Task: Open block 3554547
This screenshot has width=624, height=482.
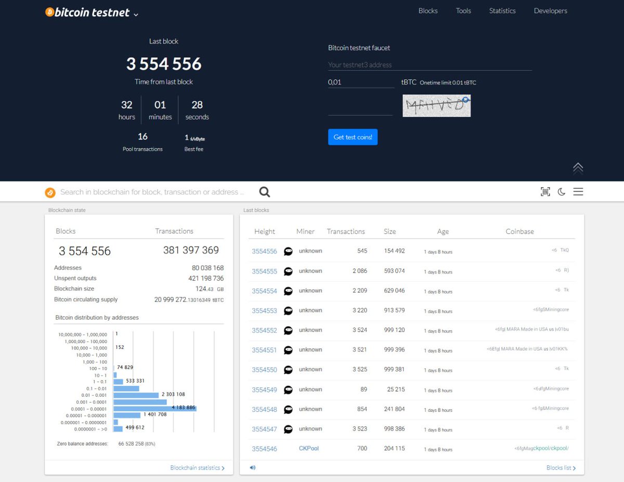Action: pyautogui.click(x=265, y=429)
